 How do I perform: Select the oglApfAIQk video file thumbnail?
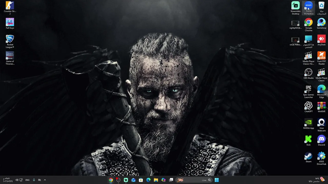(295, 25)
